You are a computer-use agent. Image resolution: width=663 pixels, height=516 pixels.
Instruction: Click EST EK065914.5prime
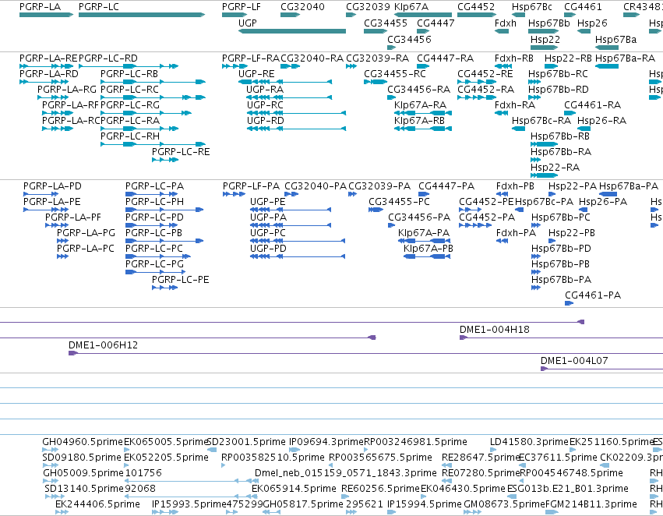tap(254, 497)
